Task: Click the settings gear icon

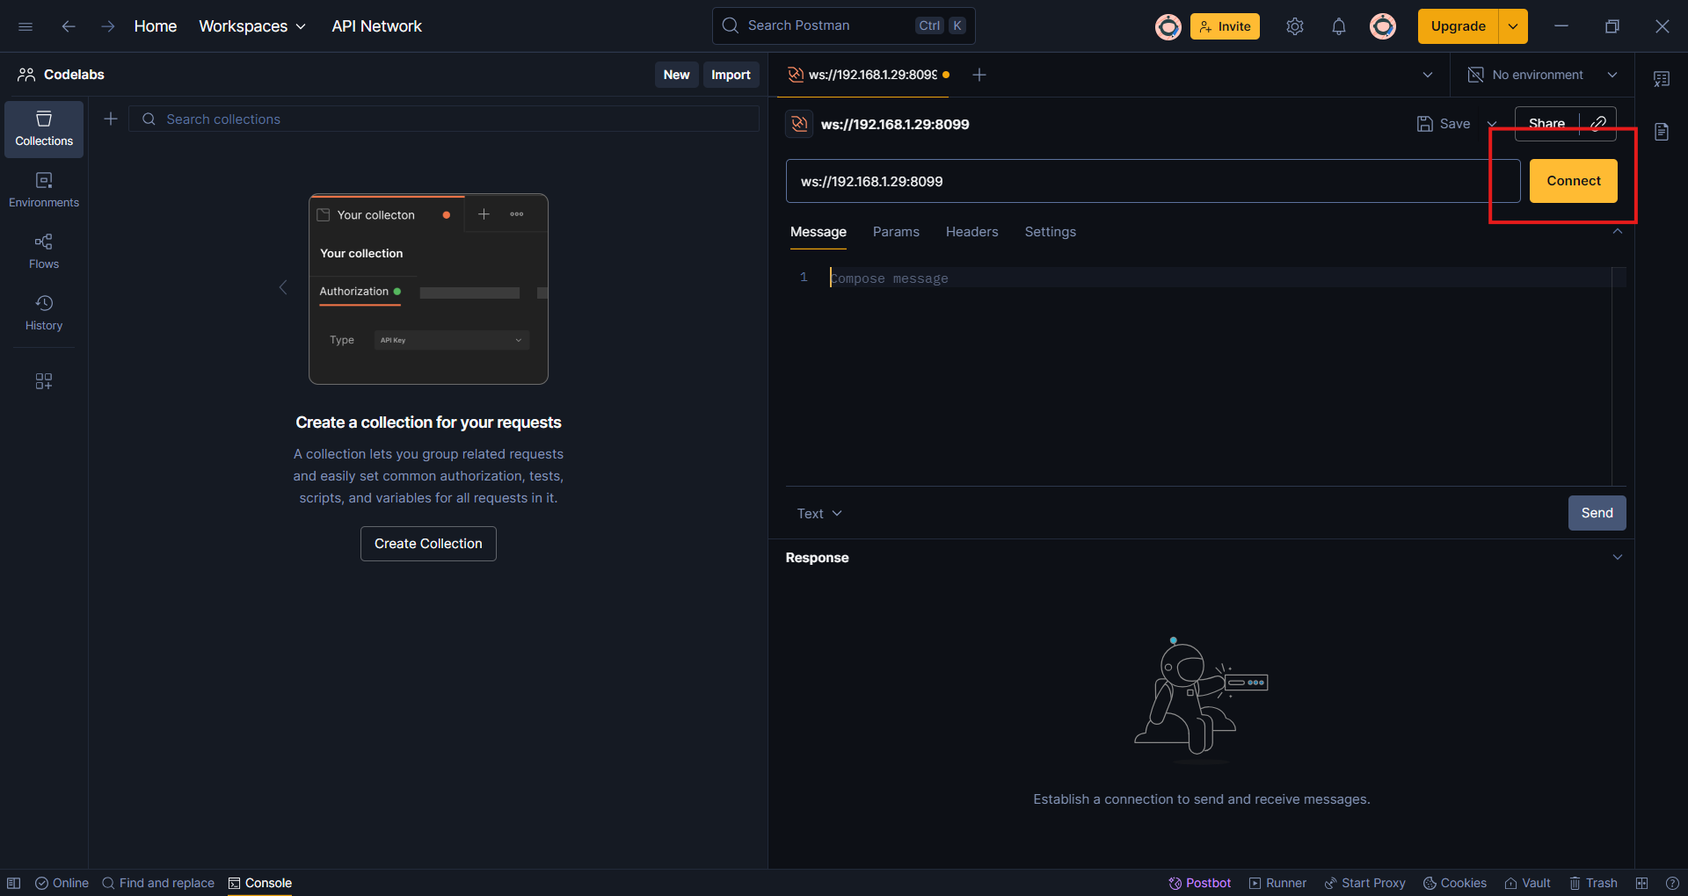Action: (1294, 26)
